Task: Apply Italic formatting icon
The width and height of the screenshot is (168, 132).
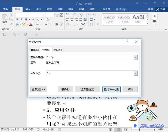Action: pyautogui.click(x=22, y=20)
